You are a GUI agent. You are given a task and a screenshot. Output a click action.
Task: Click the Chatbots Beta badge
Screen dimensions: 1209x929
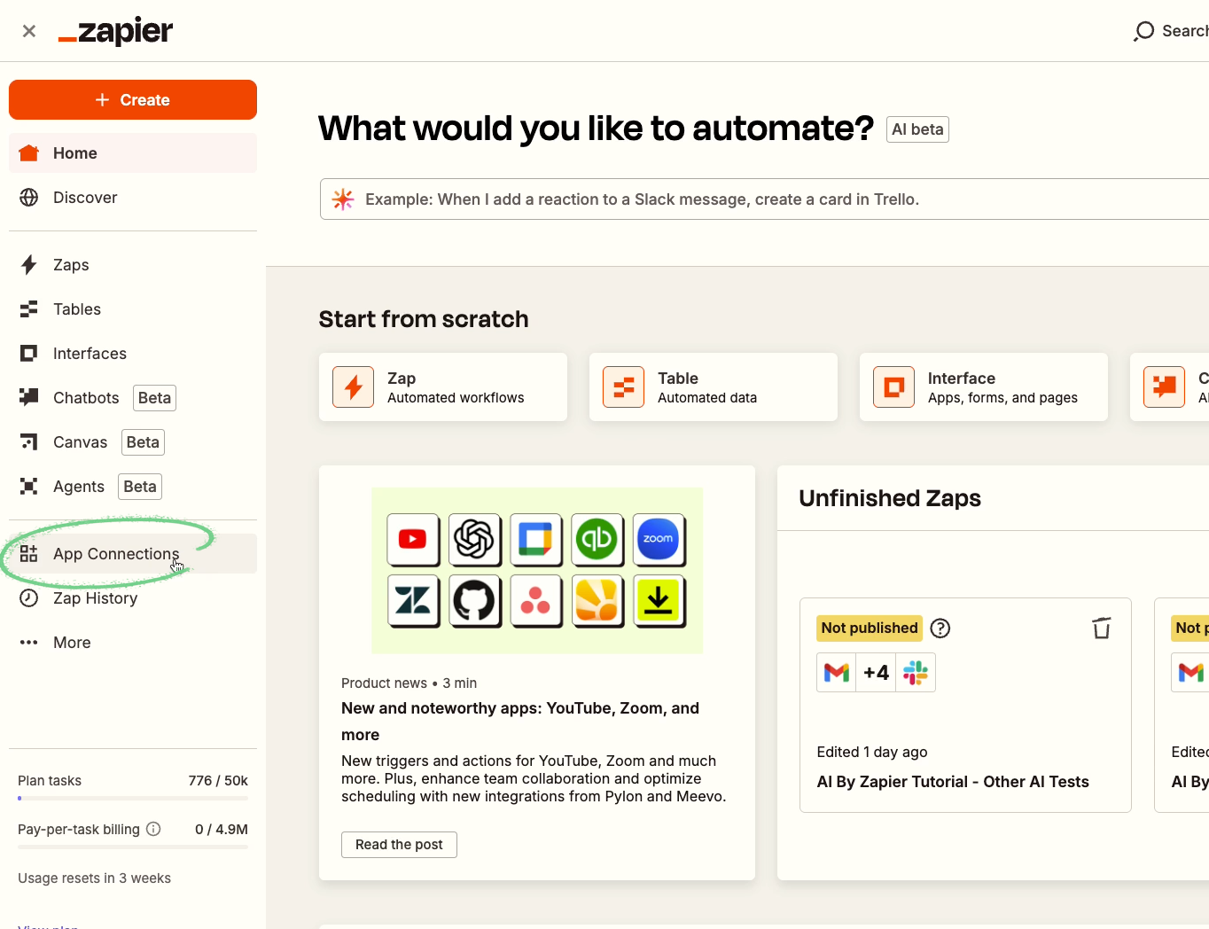[x=154, y=398]
